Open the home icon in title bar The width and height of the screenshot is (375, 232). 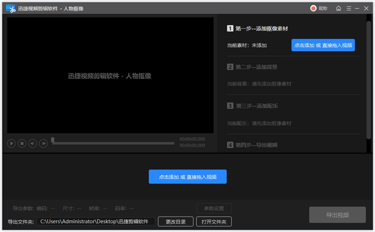(x=338, y=8)
